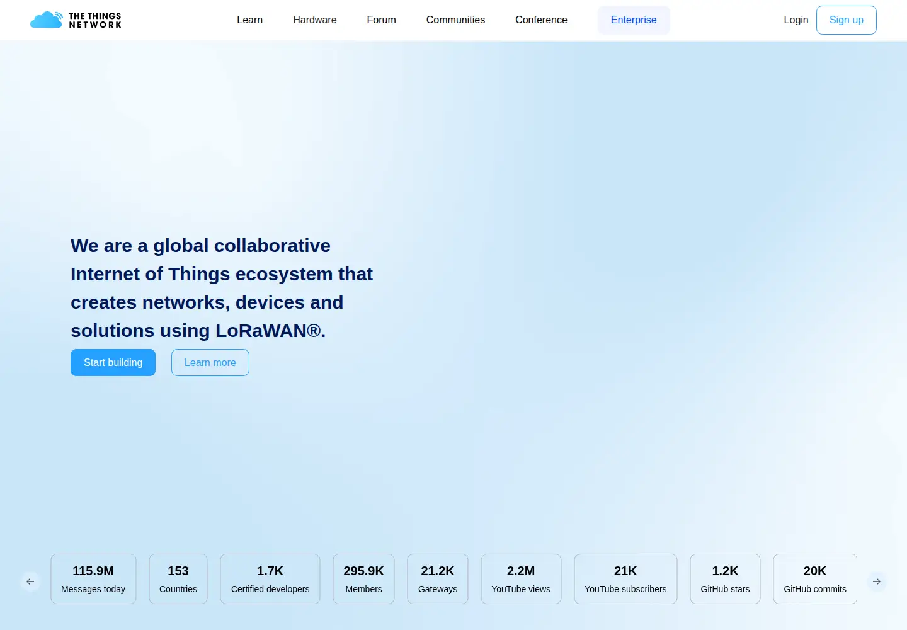Click the Sign up button
This screenshot has height=630, width=907.
pyautogui.click(x=847, y=20)
